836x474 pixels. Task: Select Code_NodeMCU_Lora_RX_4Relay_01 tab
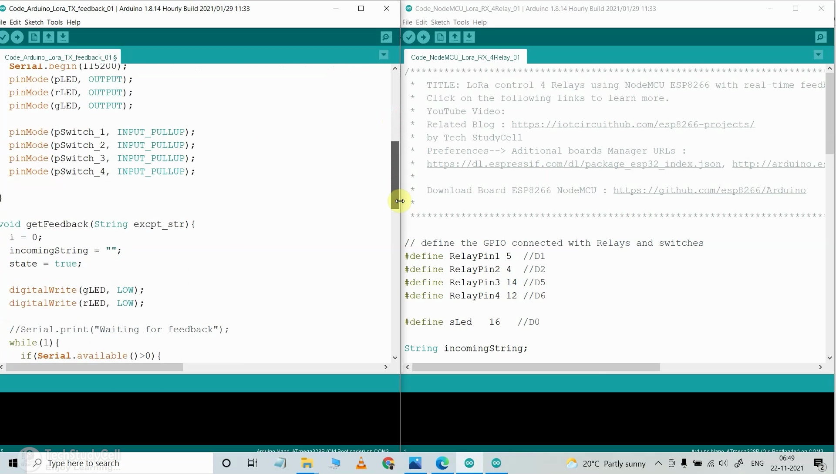pyautogui.click(x=465, y=57)
